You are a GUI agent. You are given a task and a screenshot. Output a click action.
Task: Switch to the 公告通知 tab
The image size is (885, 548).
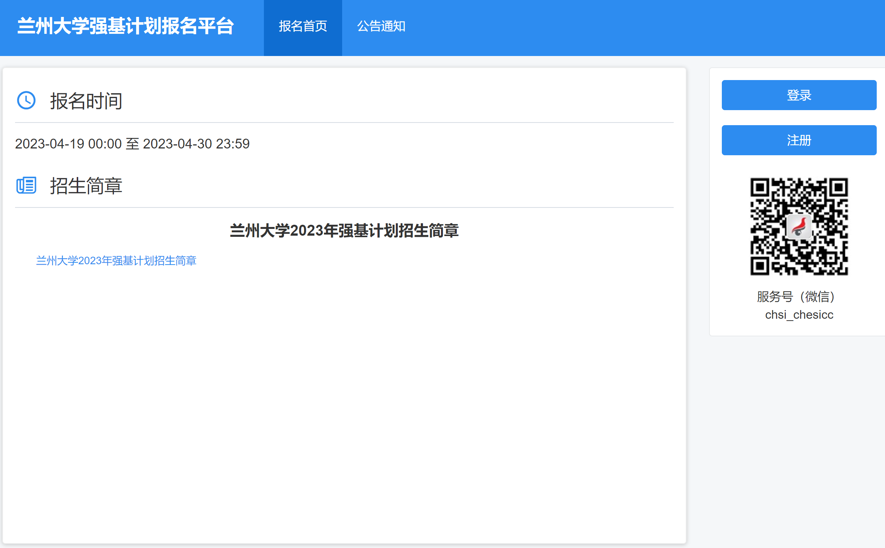tap(381, 27)
